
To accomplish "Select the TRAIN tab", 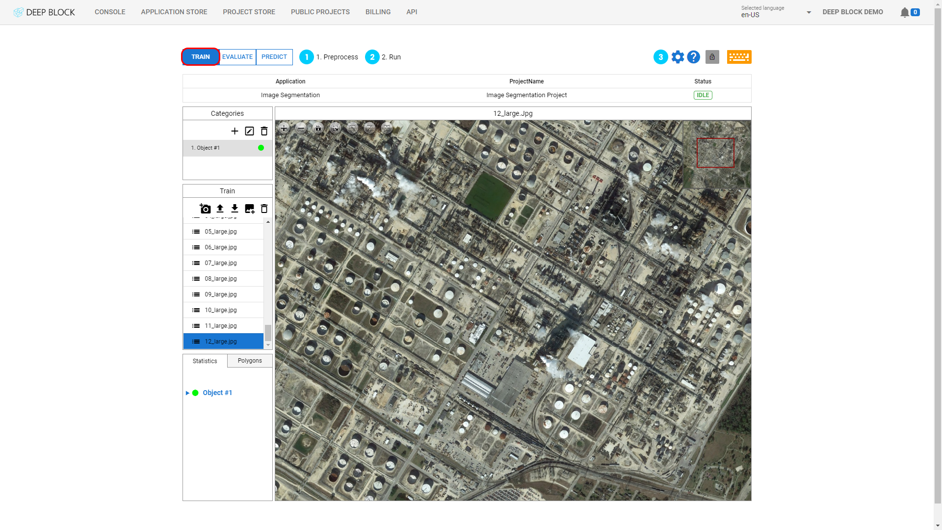I will tap(201, 57).
